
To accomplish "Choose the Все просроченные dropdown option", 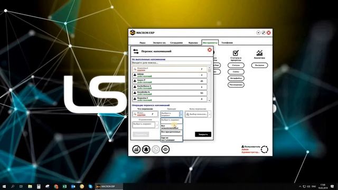I will pos(172,132).
